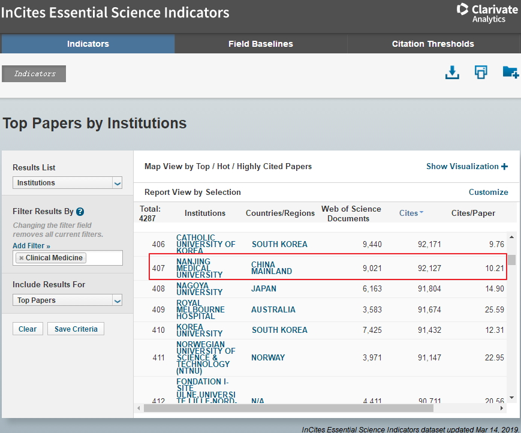Click the plus icon next to Show Visualization
Image resolution: width=521 pixels, height=433 pixels.
click(x=504, y=167)
